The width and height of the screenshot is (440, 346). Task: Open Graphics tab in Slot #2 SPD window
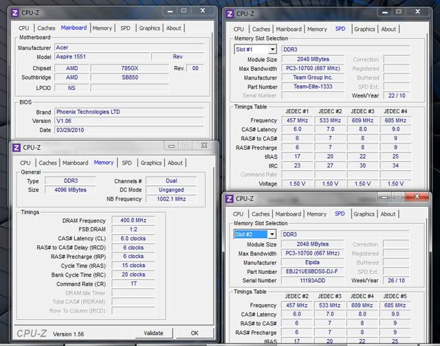pos(364,214)
